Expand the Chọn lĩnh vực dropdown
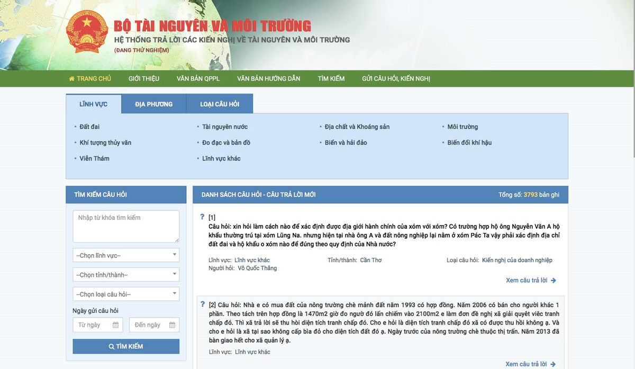 tap(126, 255)
